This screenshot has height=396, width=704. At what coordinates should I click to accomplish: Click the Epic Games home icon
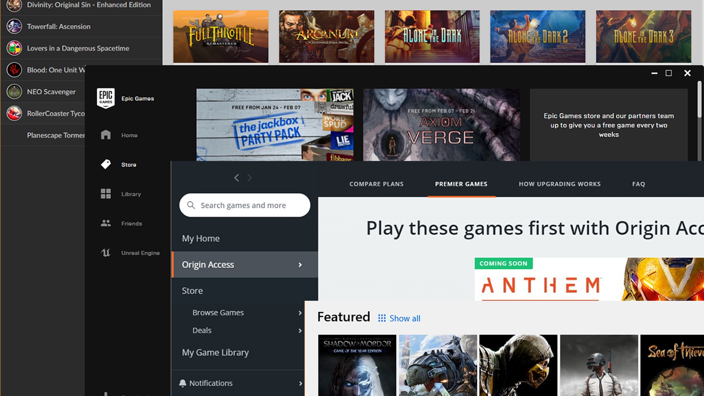[x=106, y=135]
